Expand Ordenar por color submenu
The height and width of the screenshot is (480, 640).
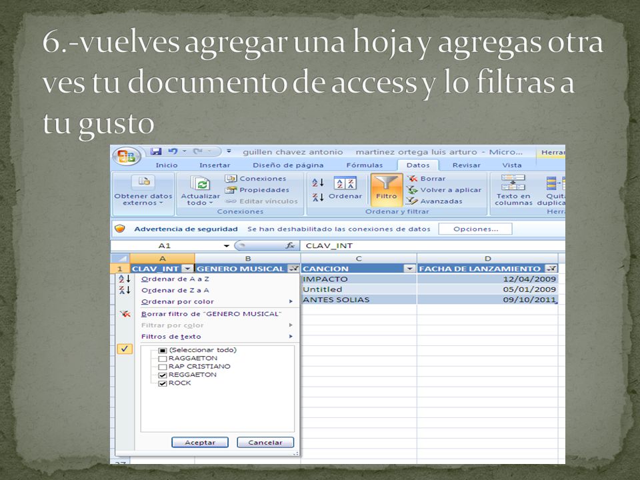pos(291,301)
